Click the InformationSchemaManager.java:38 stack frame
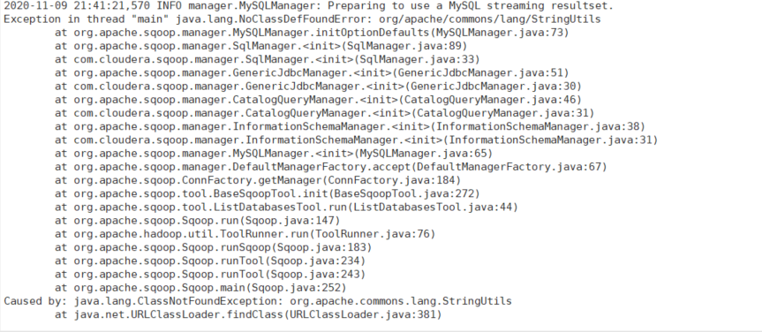Image resolution: width=762 pixels, height=332 pixels. point(350,126)
